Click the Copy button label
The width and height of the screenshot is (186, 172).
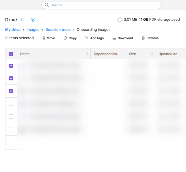coord(72,38)
